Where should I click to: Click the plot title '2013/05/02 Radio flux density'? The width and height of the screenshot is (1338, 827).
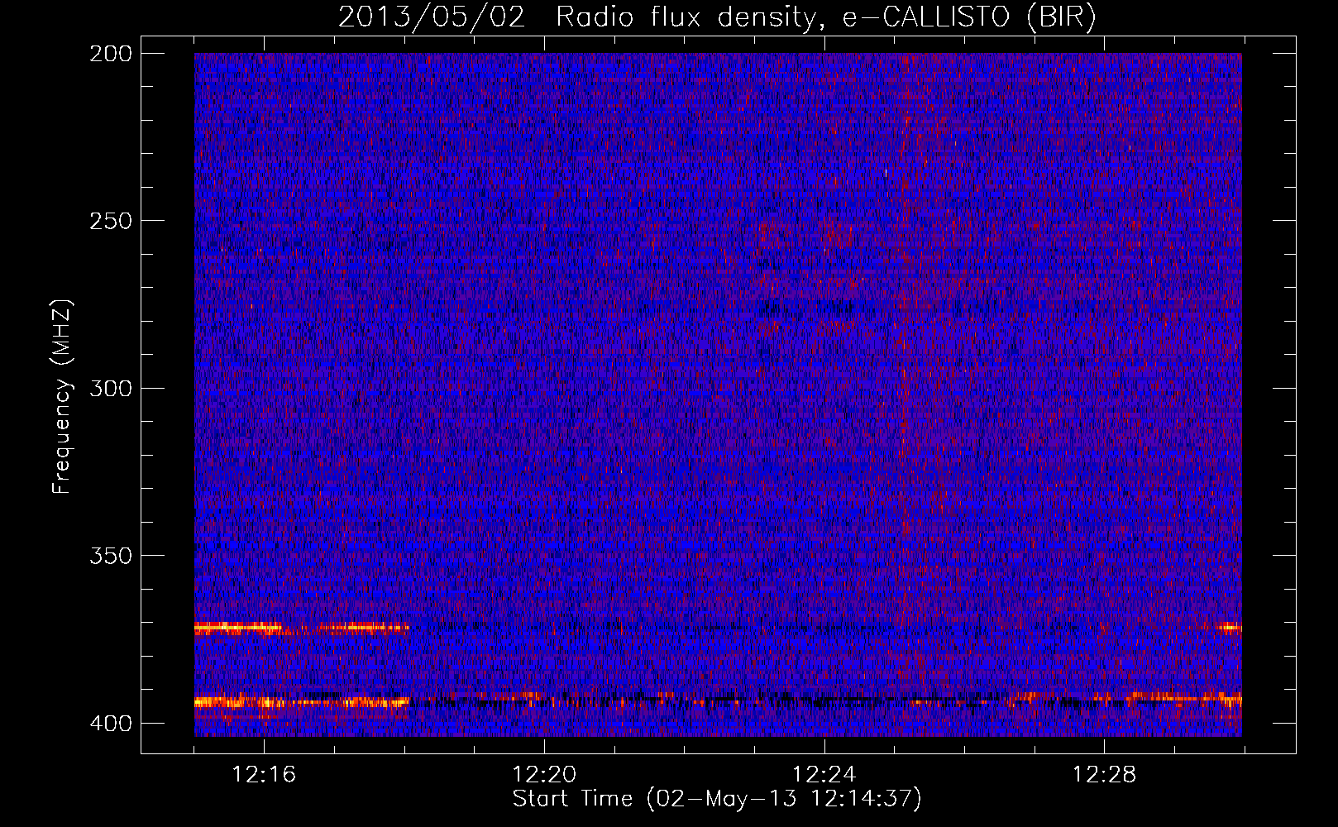pos(718,17)
